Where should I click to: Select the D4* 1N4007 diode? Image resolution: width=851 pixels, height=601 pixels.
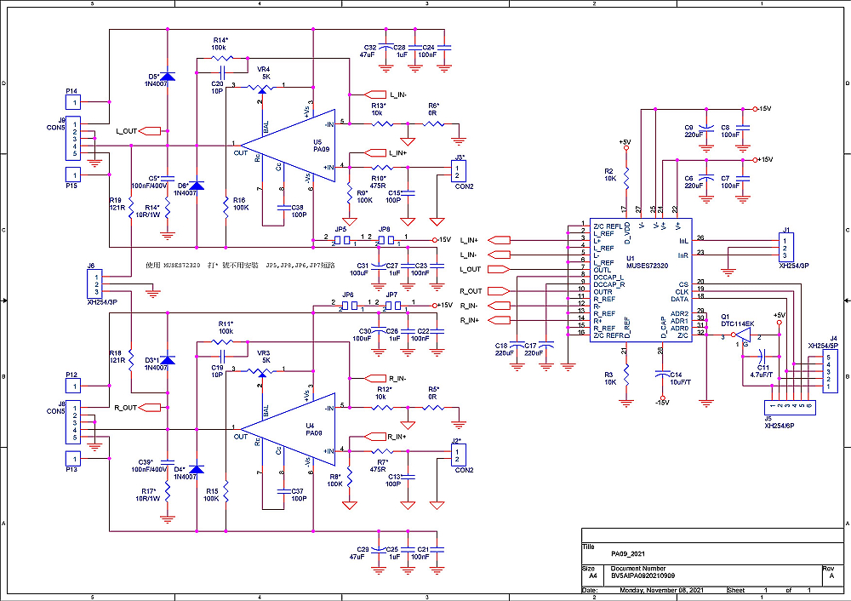coord(197,469)
